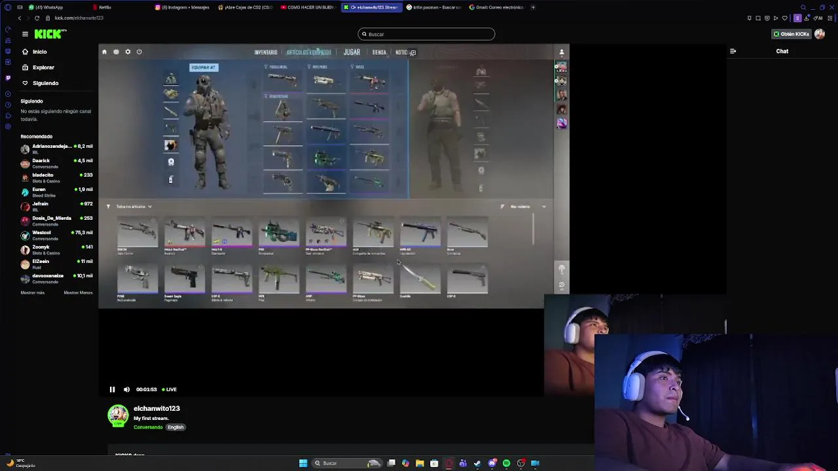Open a new browser tab plus

click(533, 7)
